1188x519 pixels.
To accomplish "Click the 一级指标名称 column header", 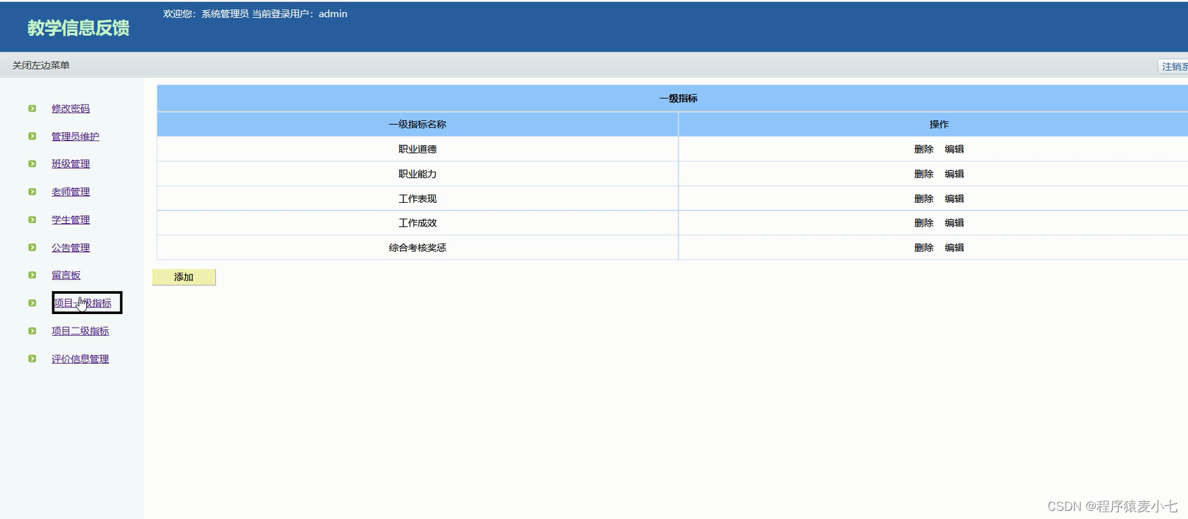I will [x=417, y=124].
